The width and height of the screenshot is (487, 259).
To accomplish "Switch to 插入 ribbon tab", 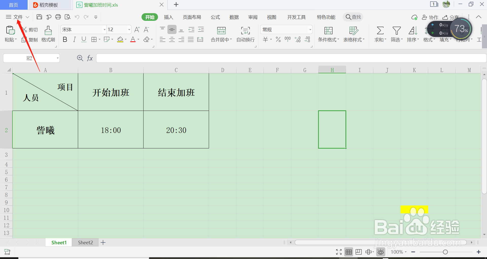I will point(168,17).
